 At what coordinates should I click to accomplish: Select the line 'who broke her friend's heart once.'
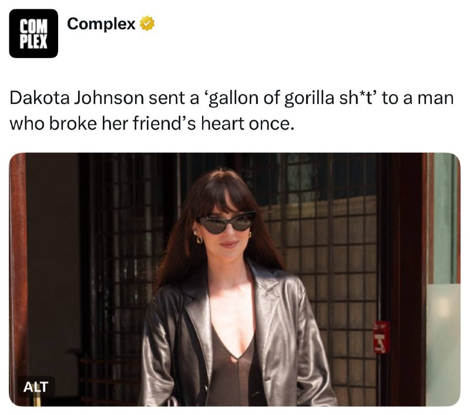[x=152, y=123]
